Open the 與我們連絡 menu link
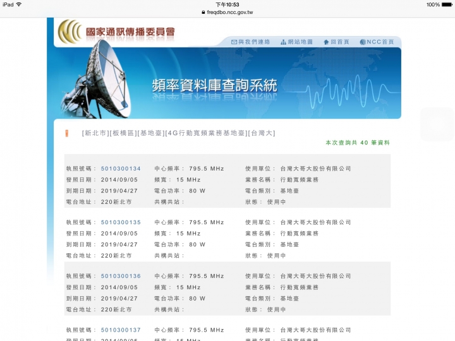The height and width of the screenshot is (341, 455). click(x=254, y=42)
